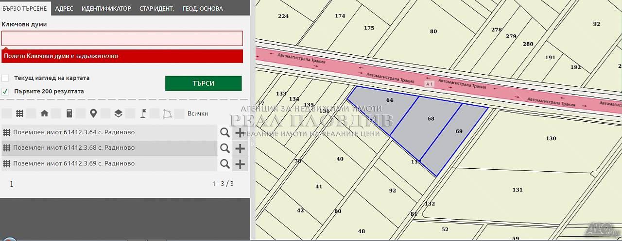Expand parcel 61412.3.68 with plus button
The image size is (622, 241).
240,148
